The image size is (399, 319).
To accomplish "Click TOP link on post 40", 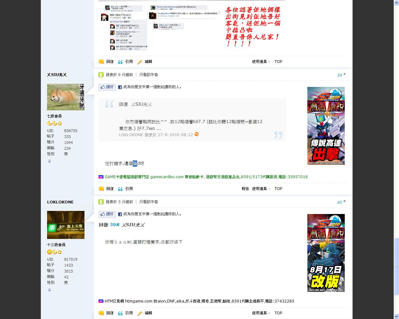I will [278, 313].
